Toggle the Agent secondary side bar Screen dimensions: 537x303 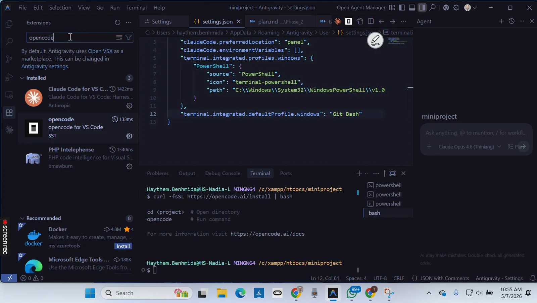click(422, 7)
